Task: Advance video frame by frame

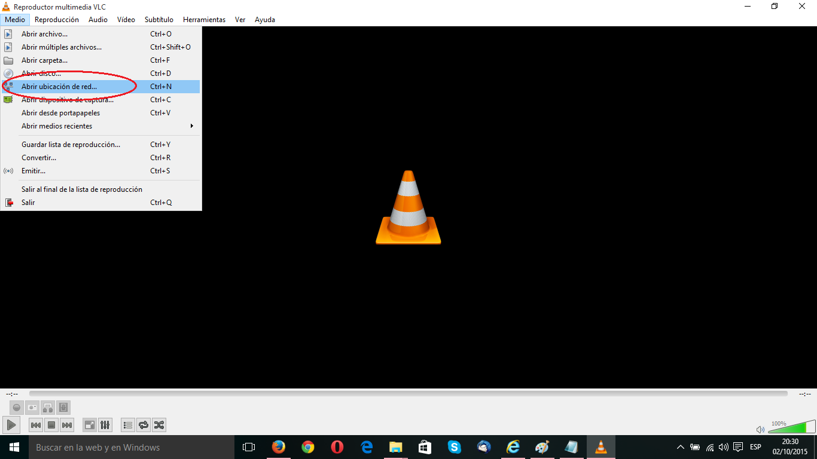Action: coord(63,408)
